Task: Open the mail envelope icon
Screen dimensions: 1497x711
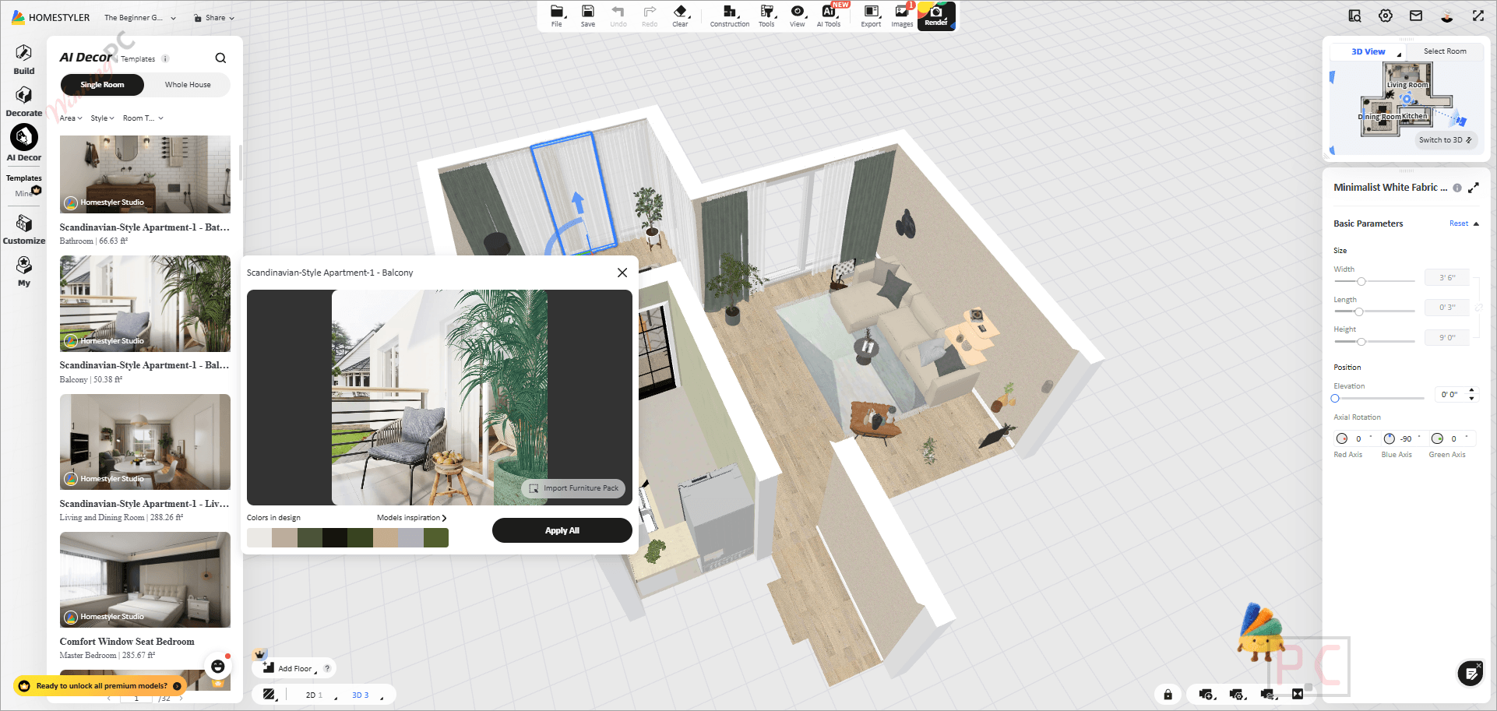Action: (1416, 16)
